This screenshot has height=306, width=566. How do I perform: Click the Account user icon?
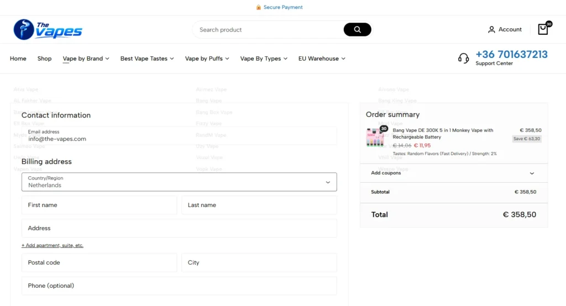tap(491, 30)
